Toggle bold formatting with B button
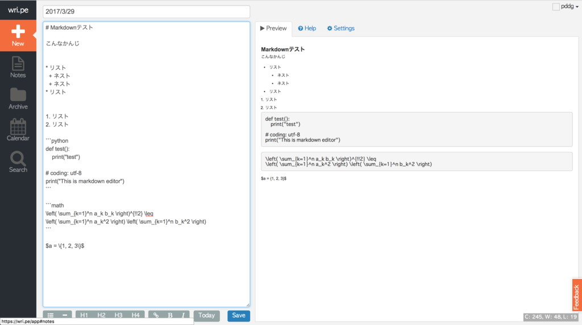Viewport: 582px width, 325px height. (x=170, y=315)
